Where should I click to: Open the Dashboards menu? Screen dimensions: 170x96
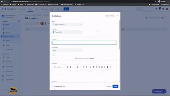click(45, 9)
